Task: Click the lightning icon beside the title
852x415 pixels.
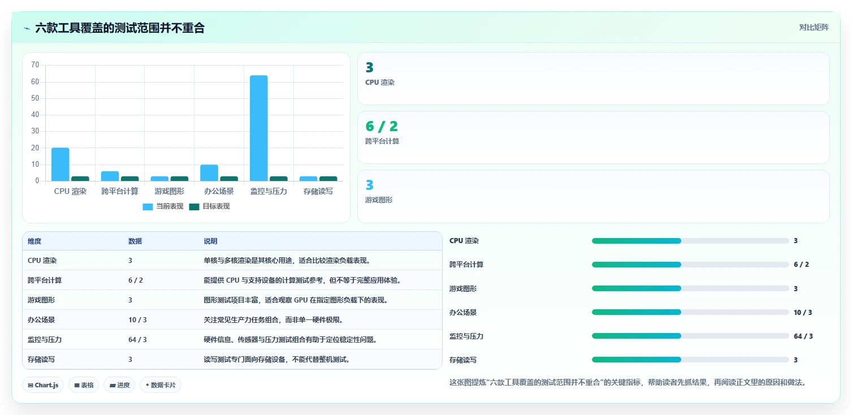Action: coord(27,28)
